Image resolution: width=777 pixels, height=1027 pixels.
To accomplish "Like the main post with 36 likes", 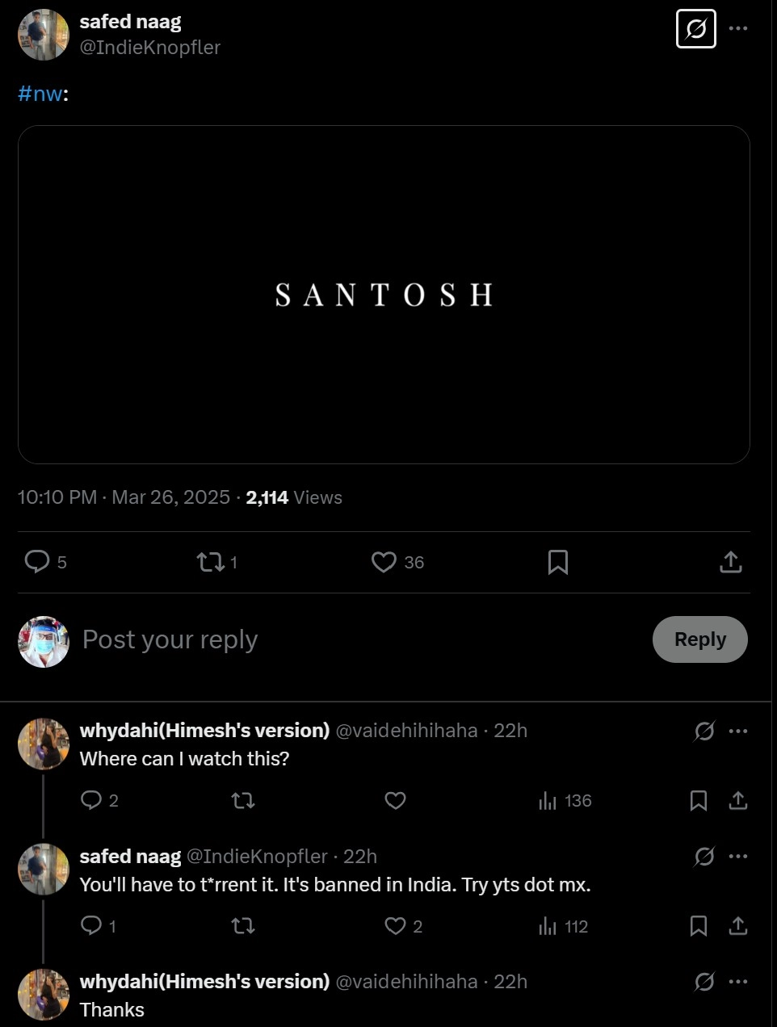I will 384,562.
